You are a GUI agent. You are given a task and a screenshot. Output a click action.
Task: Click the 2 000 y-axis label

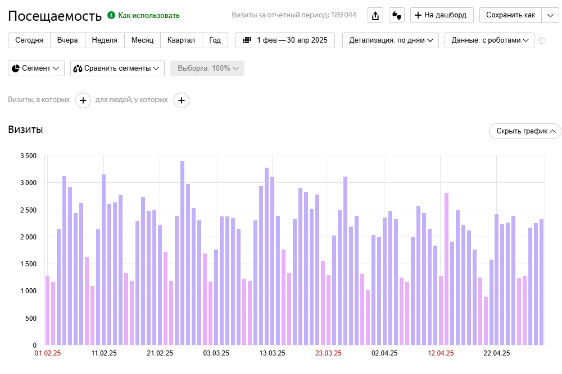[28, 237]
